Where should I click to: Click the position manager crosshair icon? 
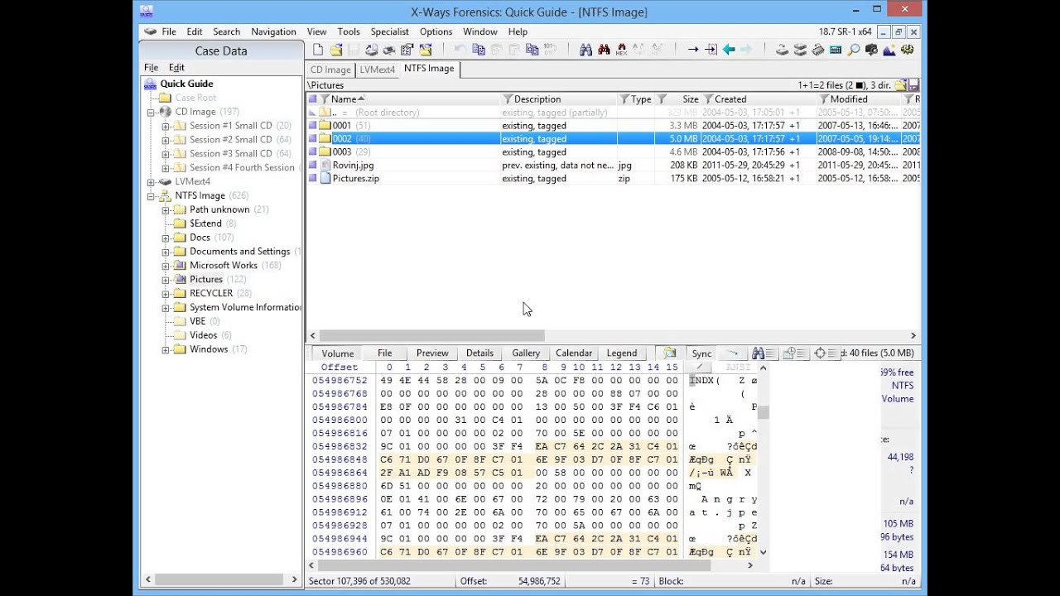(825, 353)
